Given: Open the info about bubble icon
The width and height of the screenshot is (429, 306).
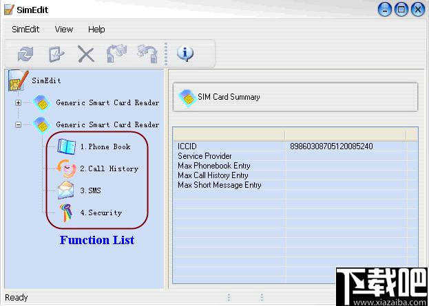Looking at the screenshot, I should [x=185, y=53].
